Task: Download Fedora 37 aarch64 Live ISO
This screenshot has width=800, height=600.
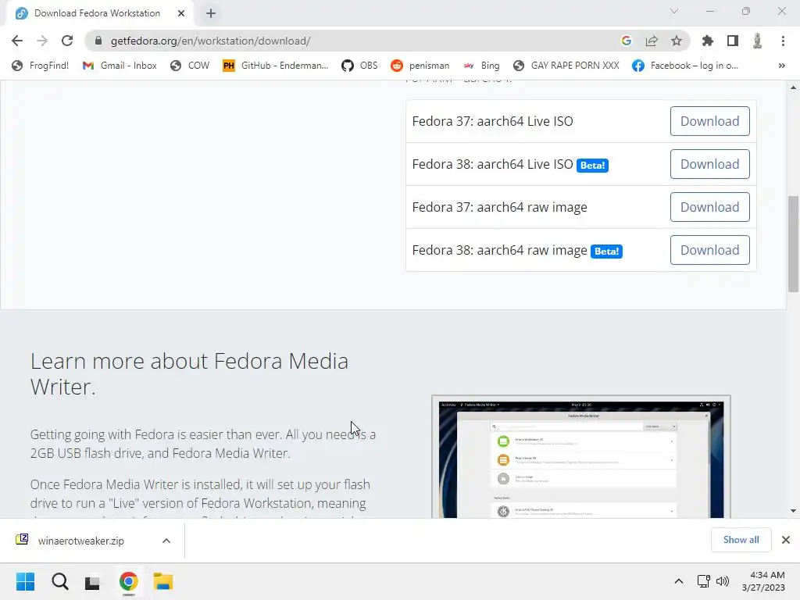Action: [709, 121]
